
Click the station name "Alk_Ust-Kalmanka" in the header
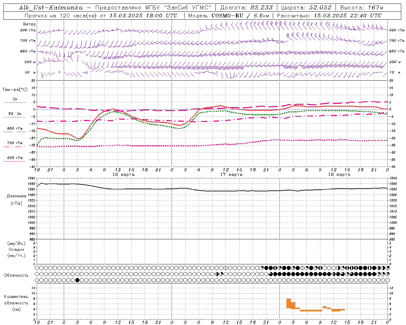[x=51, y=8]
